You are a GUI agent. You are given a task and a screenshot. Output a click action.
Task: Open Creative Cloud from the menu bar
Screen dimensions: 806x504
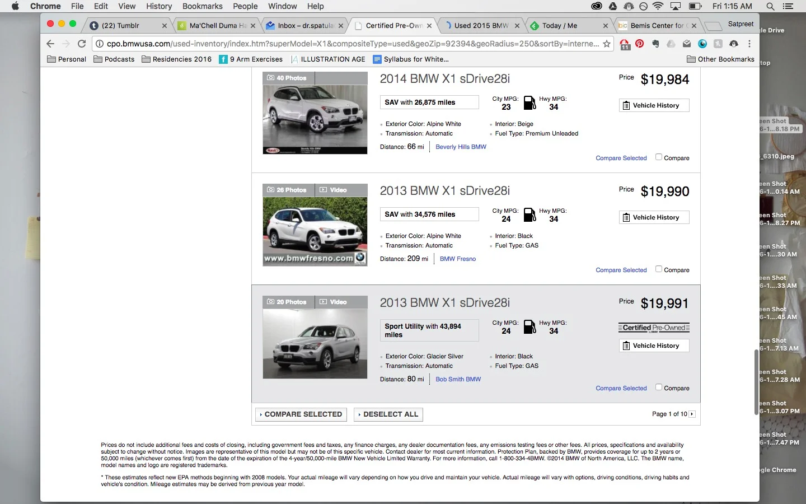(597, 6)
